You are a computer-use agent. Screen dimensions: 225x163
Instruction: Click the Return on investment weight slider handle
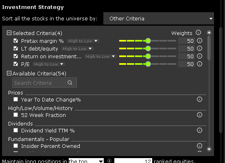tap(148, 56)
